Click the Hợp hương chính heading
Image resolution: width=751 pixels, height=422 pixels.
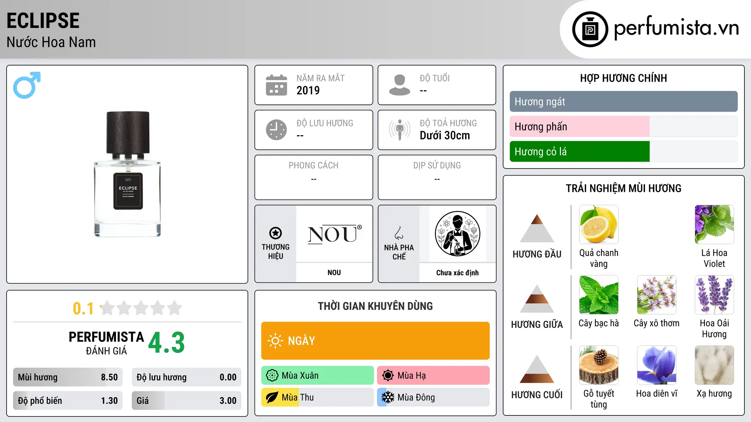(x=623, y=78)
